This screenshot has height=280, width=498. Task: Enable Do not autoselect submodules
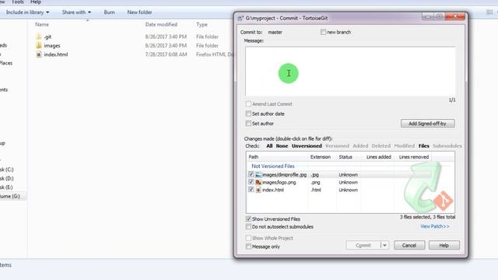coord(248,226)
